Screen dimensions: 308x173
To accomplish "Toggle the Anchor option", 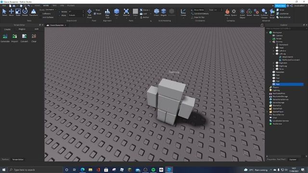I will coord(144,17).
